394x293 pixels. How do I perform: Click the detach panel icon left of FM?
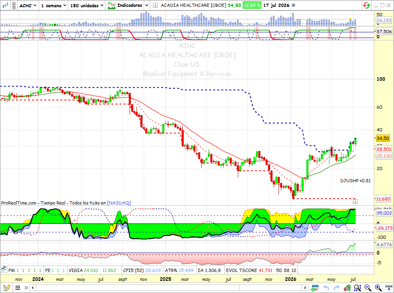[x=4, y=270]
